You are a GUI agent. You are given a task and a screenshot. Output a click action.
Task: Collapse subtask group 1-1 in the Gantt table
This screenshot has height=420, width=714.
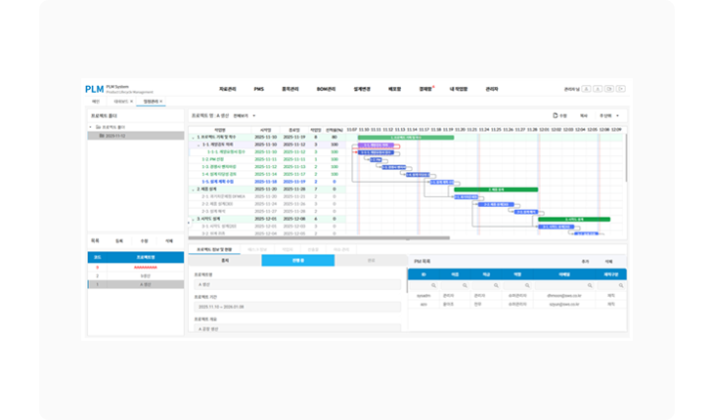pyautogui.click(x=199, y=145)
